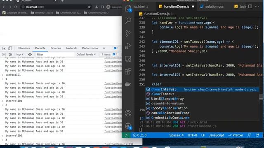Screen dimensions: 264x148
Task: Open the top JavaScript context dropdown
Action: click(20, 55)
